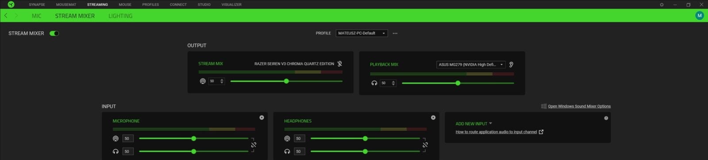
Task: Click the profile more options ellipsis
Action: point(395,33)
